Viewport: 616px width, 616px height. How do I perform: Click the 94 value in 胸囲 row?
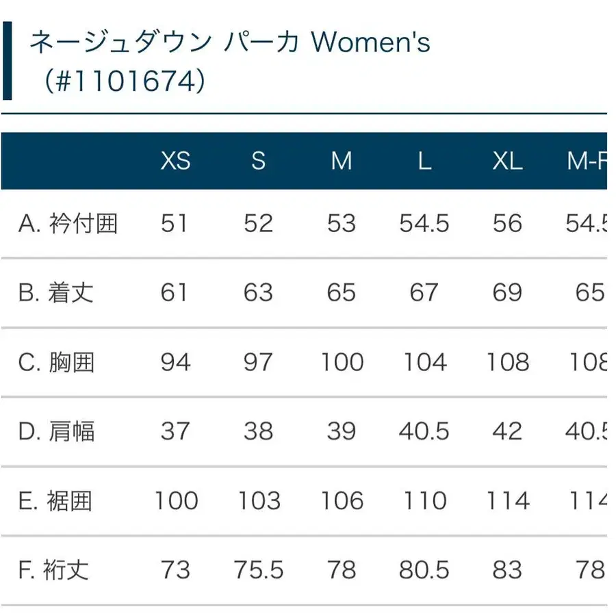click(x=175, y=362)
